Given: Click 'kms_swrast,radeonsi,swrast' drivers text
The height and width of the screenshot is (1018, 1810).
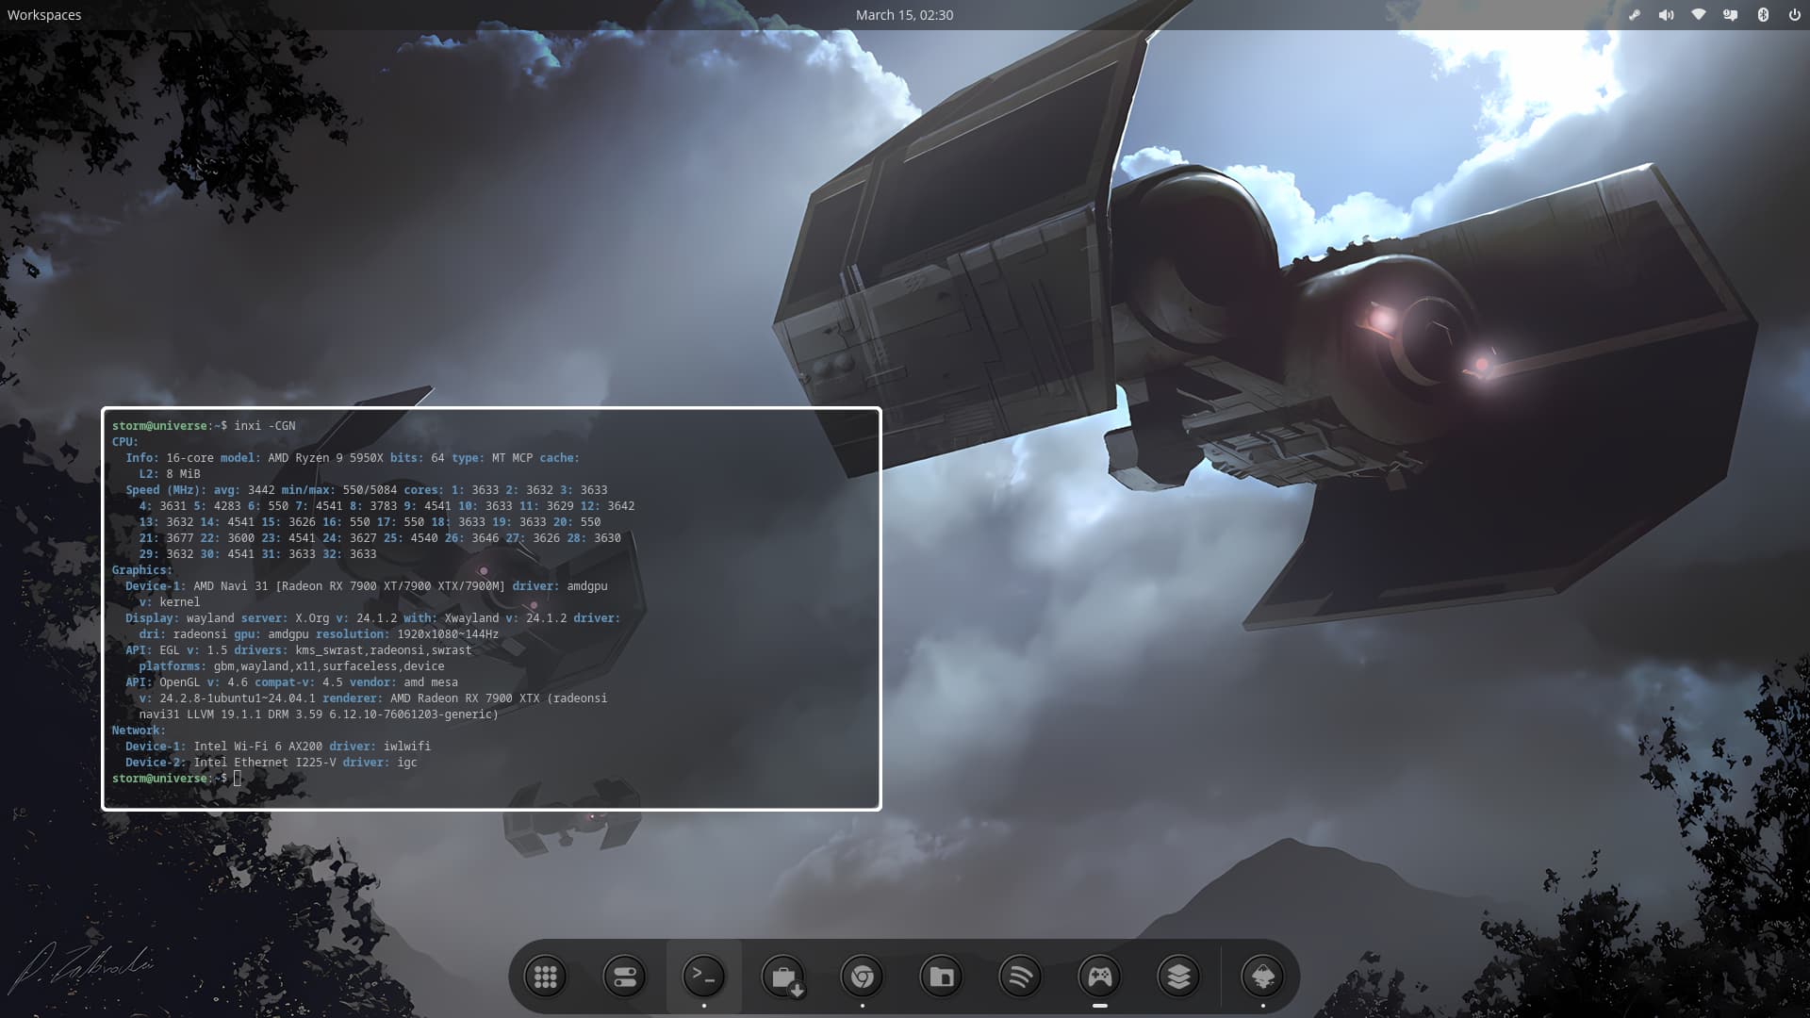Looking at the screenshot, I should (x=384, y=650).
